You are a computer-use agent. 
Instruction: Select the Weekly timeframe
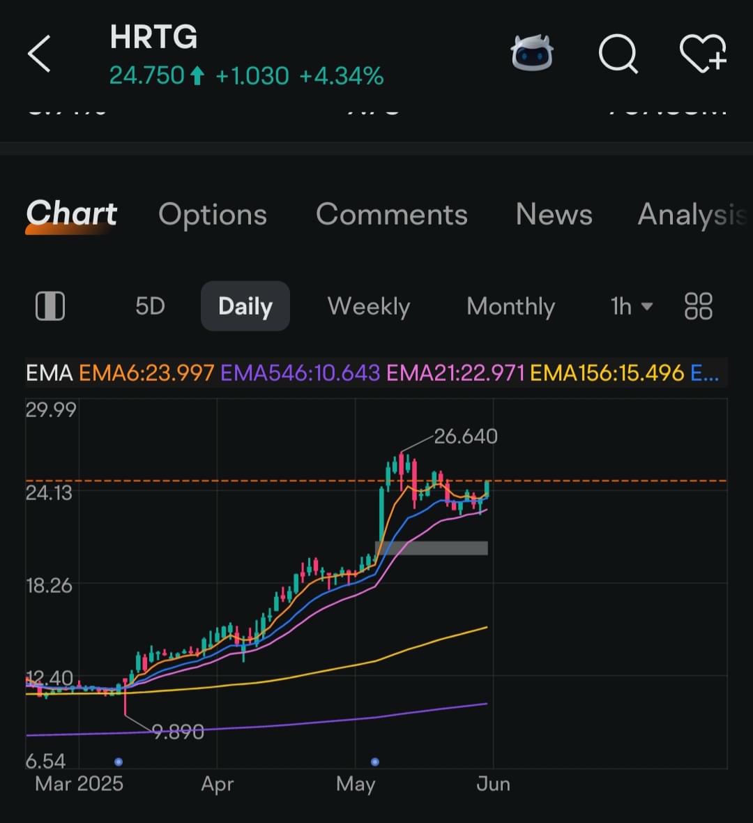click(368, 306)
